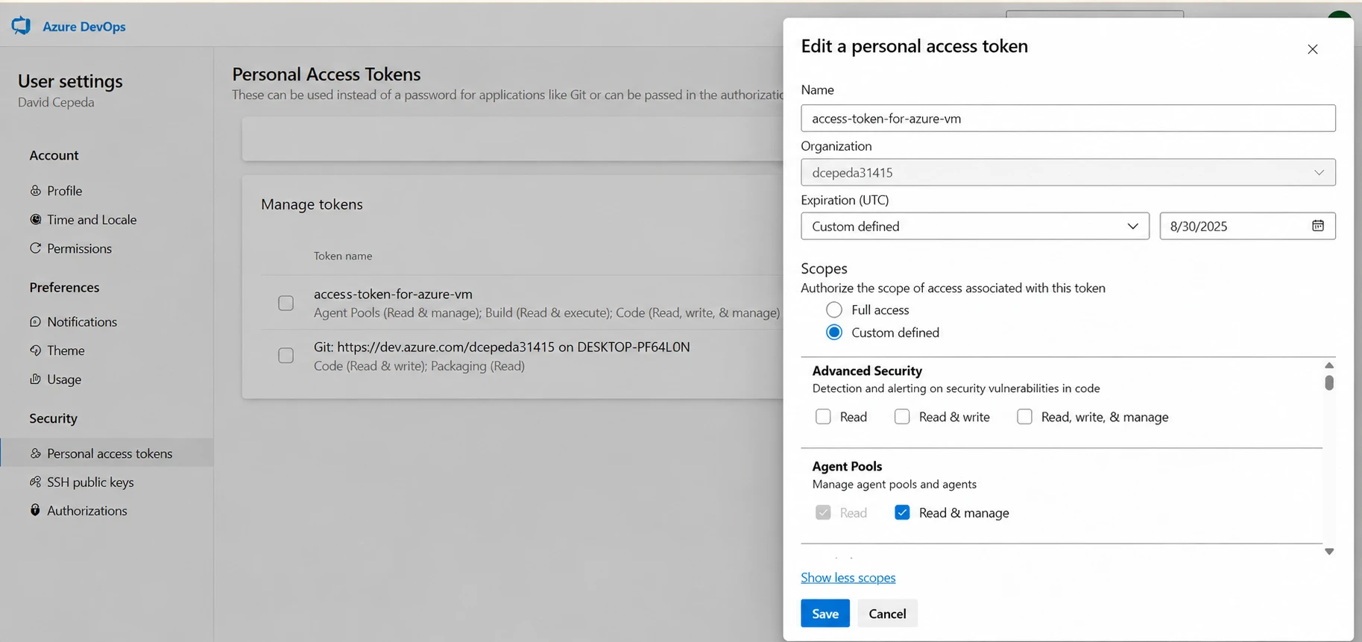Click the Token name column header

click(343, 256)
